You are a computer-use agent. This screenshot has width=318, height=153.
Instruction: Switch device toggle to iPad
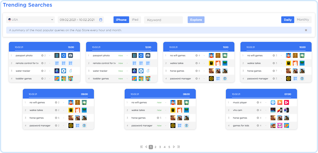tap(135, 20)
